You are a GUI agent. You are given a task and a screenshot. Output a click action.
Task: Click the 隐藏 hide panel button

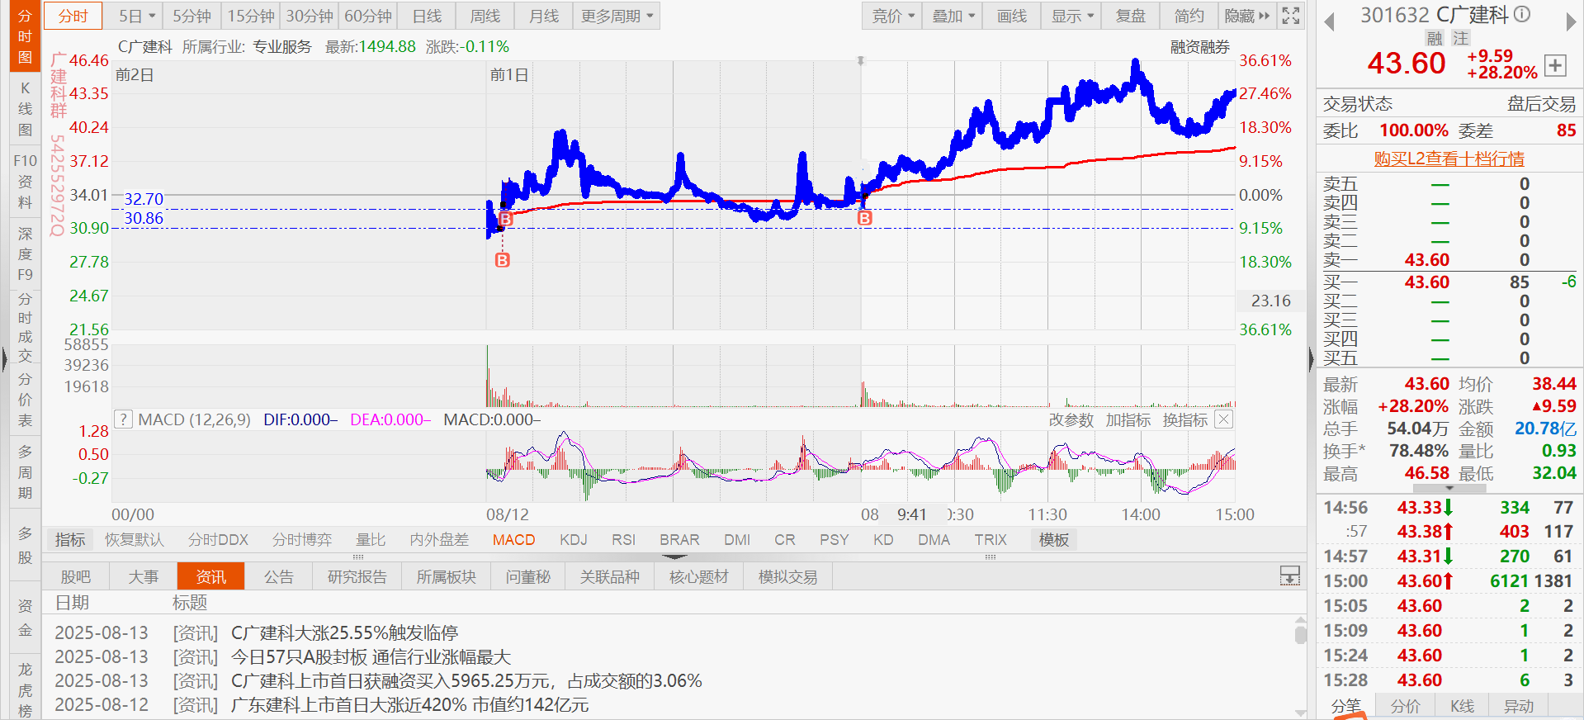[1247, 16]
